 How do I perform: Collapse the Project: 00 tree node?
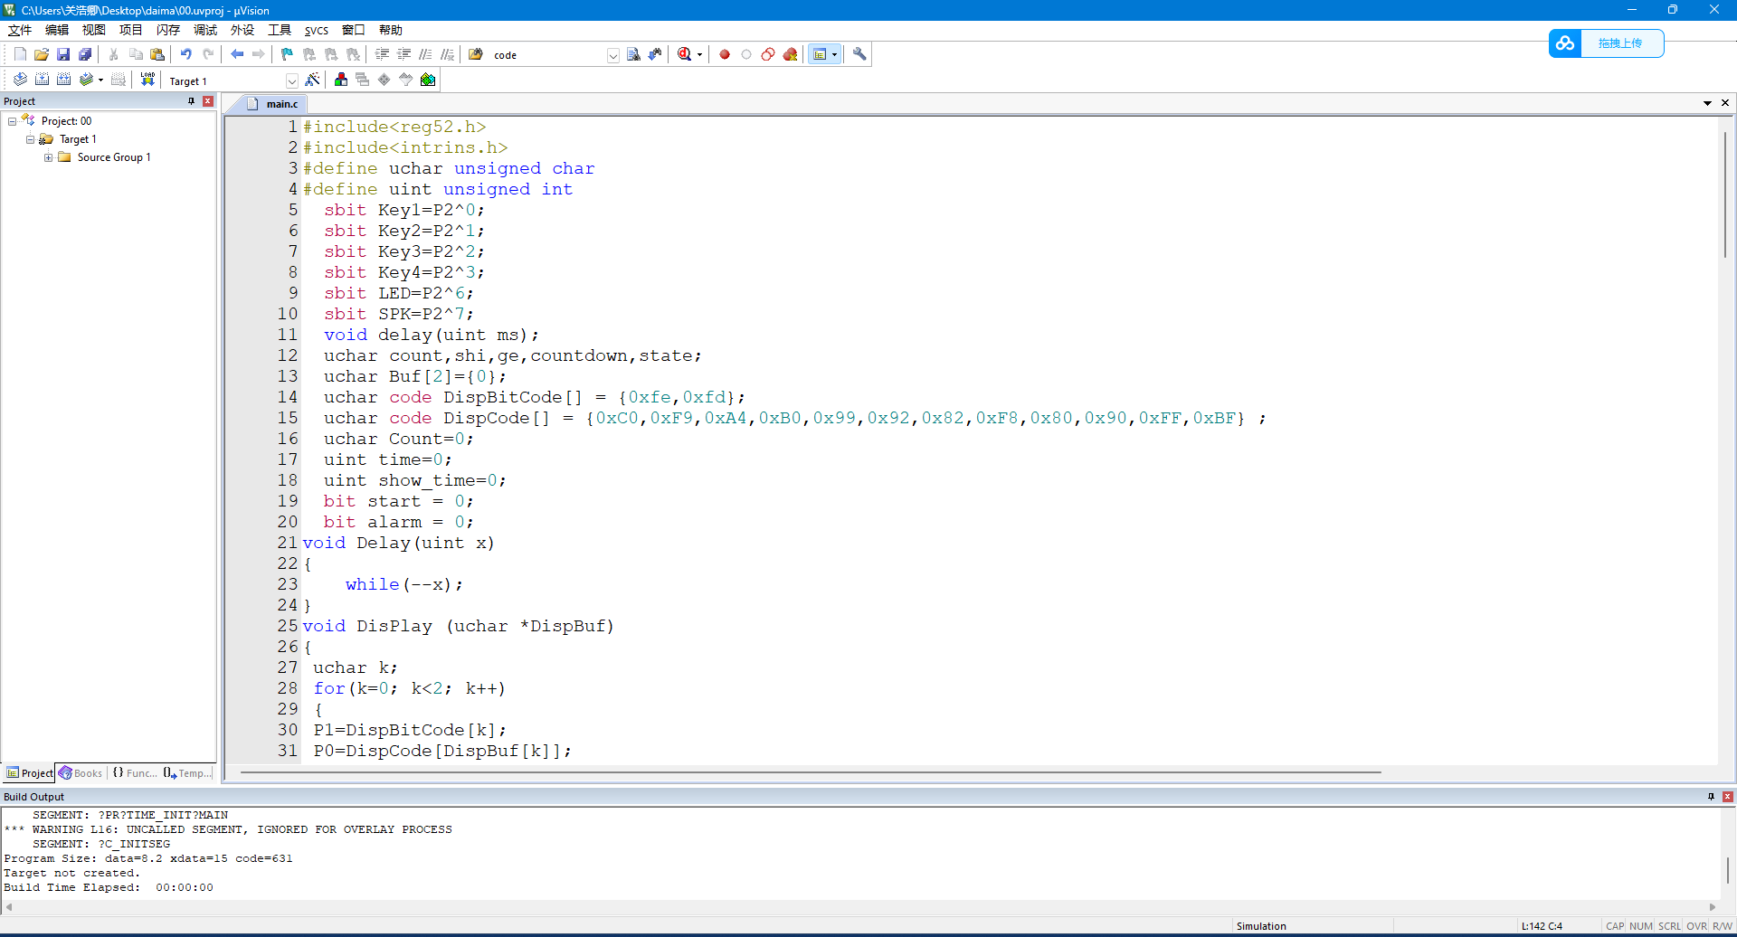(12, 121)
